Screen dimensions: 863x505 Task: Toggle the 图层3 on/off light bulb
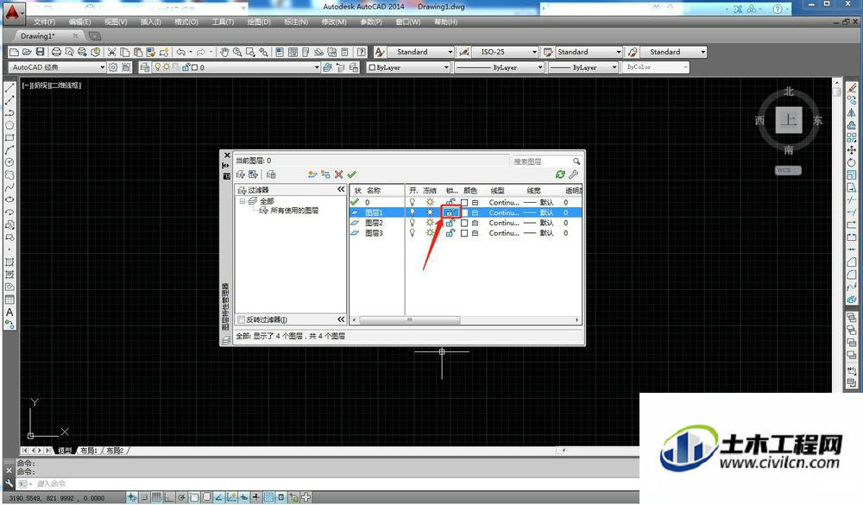point(413,233)
